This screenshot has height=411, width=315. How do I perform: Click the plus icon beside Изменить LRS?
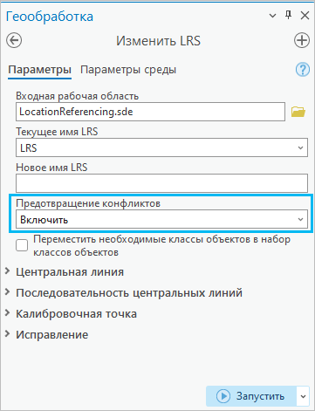pyautogui.click(x=302, y=40)
